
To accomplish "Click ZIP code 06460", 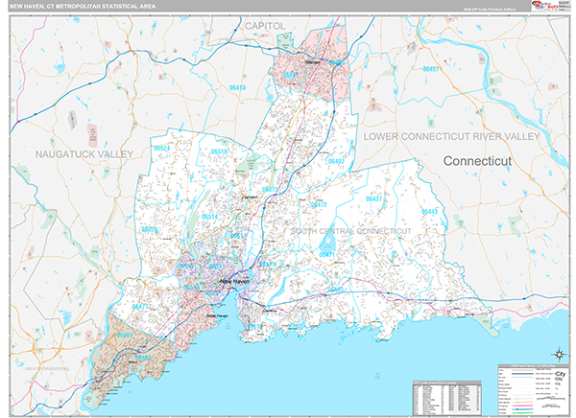I will (x=143, y=357).
